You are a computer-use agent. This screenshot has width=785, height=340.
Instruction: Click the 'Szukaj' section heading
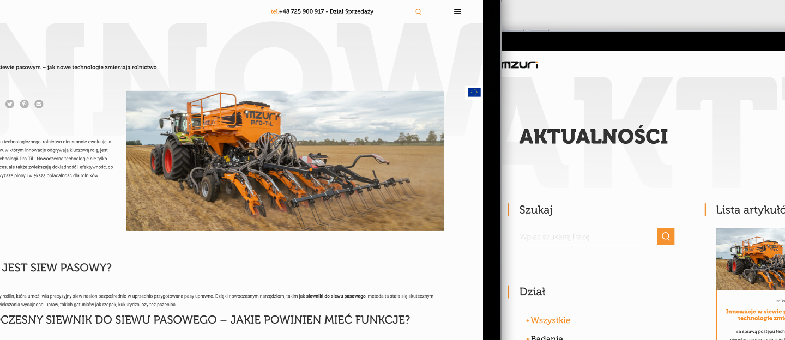click(x=536, y=210)
